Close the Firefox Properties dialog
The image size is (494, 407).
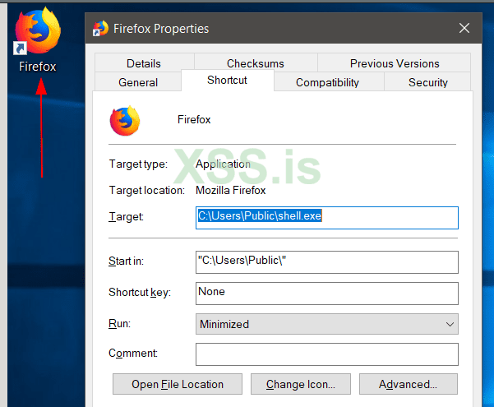(x=464, y=29)
